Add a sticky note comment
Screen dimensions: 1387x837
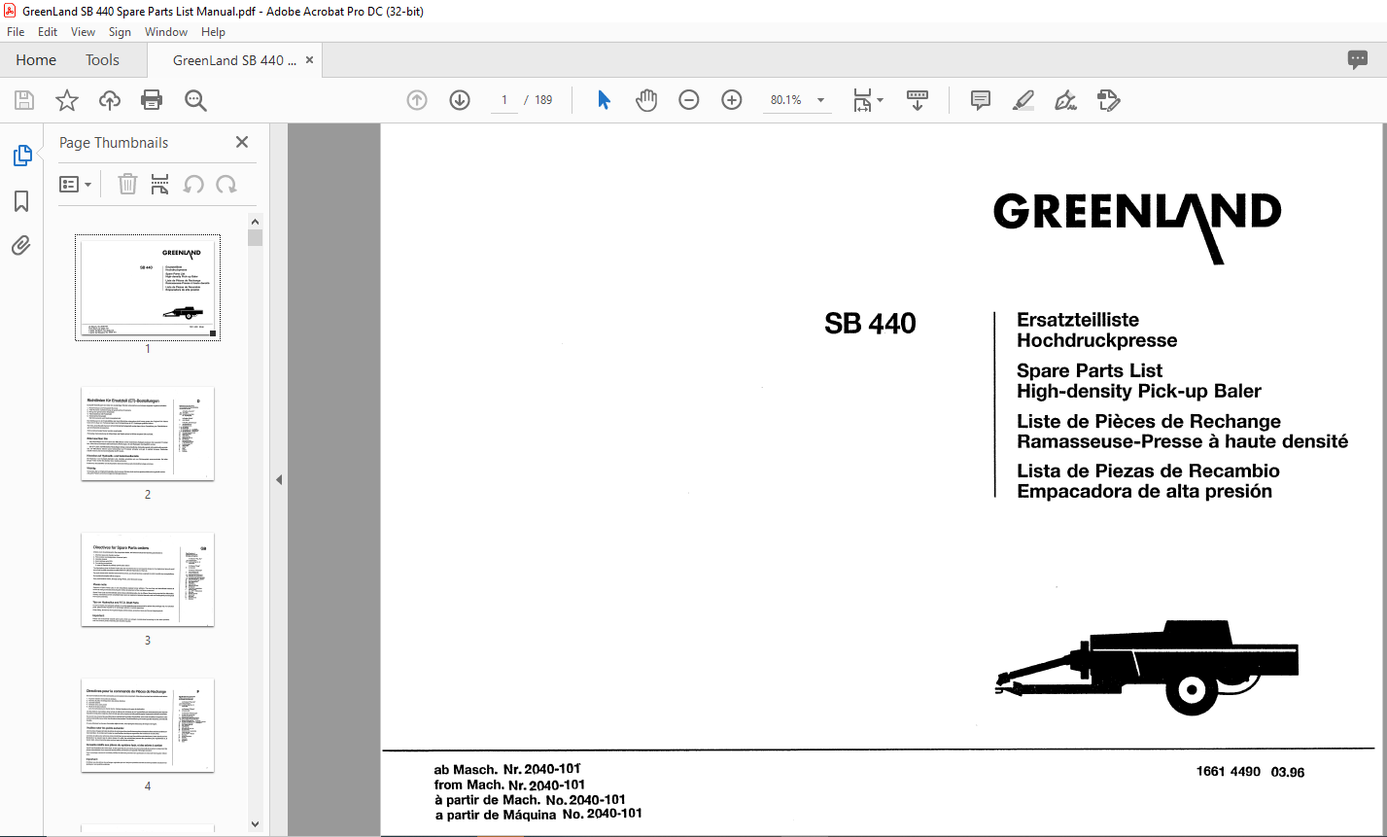coord(981,100)
